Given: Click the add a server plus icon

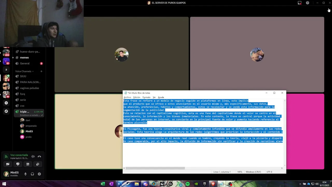Looking at the screenshot, I should click(x=6, y=103).
